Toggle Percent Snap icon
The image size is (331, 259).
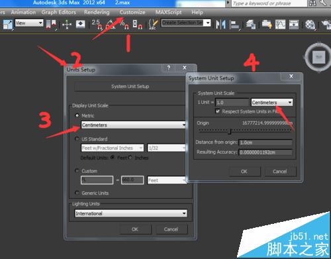124,25
